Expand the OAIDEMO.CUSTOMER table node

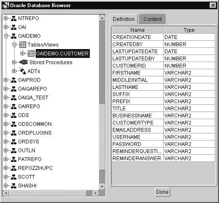23,53
